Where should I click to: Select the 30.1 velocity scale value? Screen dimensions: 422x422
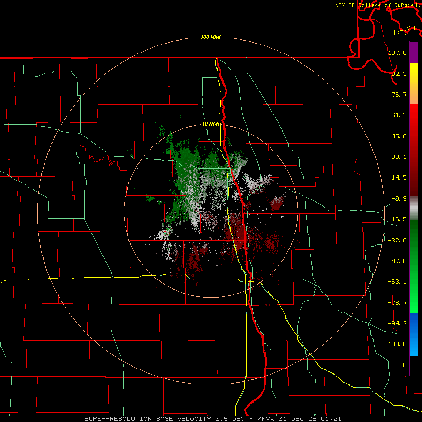[x=399, y=157]
